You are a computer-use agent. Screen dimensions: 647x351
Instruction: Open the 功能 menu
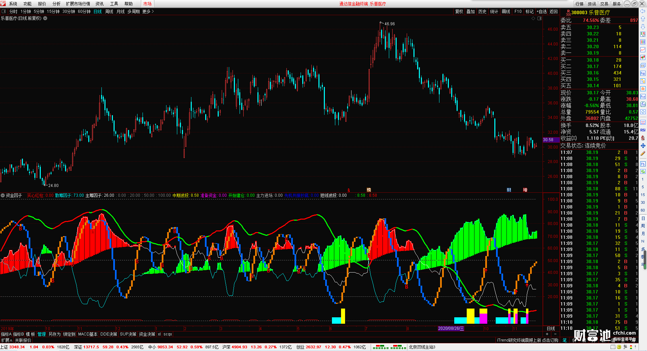pos(28,4)
